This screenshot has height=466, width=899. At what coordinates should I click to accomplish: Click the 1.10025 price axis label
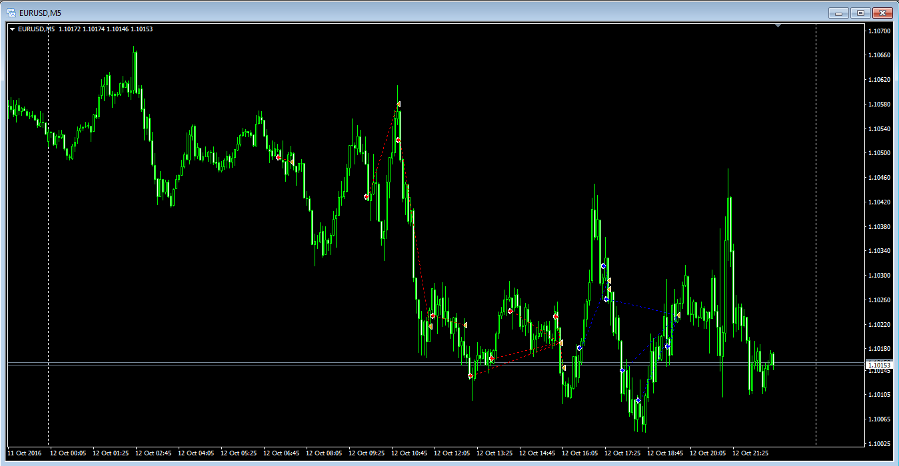[880, 444]
